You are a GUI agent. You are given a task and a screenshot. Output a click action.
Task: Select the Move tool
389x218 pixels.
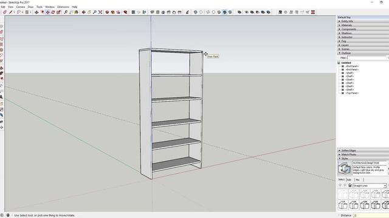click(x=47, y=12)
